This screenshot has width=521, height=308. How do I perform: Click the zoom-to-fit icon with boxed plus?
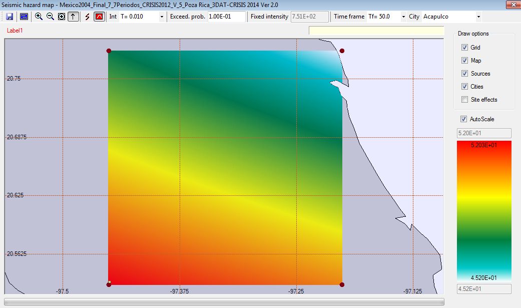point(62,17)
